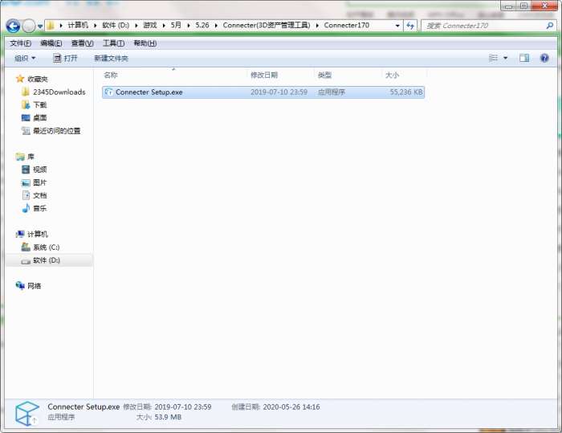Select 计算机 in the address breadcrumb
This screenshot has height=433, width=562.
78,25
